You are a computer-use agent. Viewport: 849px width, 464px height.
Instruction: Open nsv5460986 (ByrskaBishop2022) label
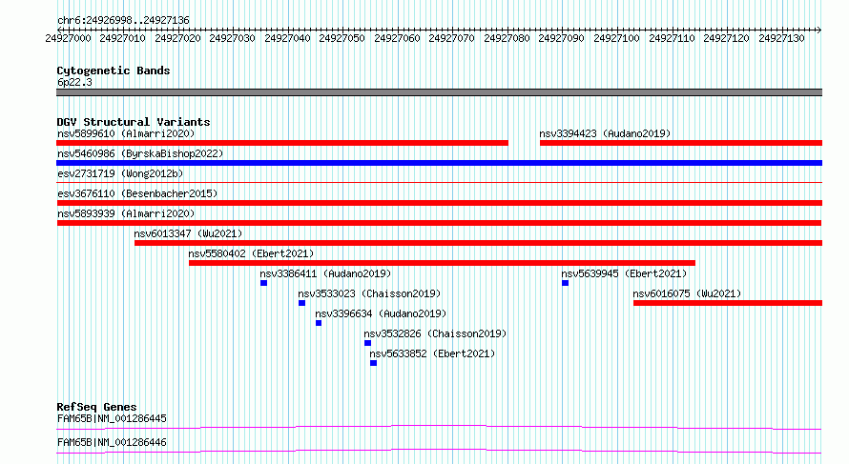[140, 153]
